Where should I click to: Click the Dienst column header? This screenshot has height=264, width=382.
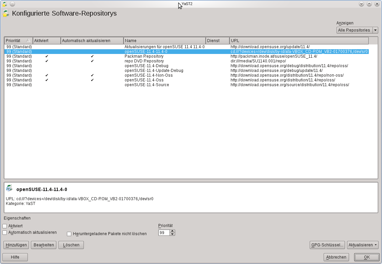coord(218,41)
